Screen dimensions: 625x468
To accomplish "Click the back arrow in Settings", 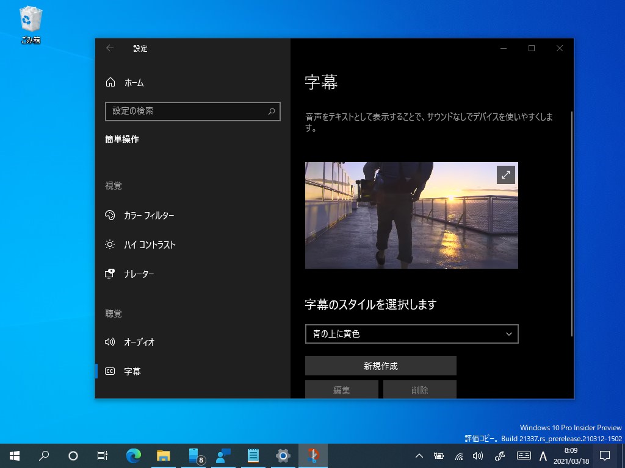I will coord(109,48).
